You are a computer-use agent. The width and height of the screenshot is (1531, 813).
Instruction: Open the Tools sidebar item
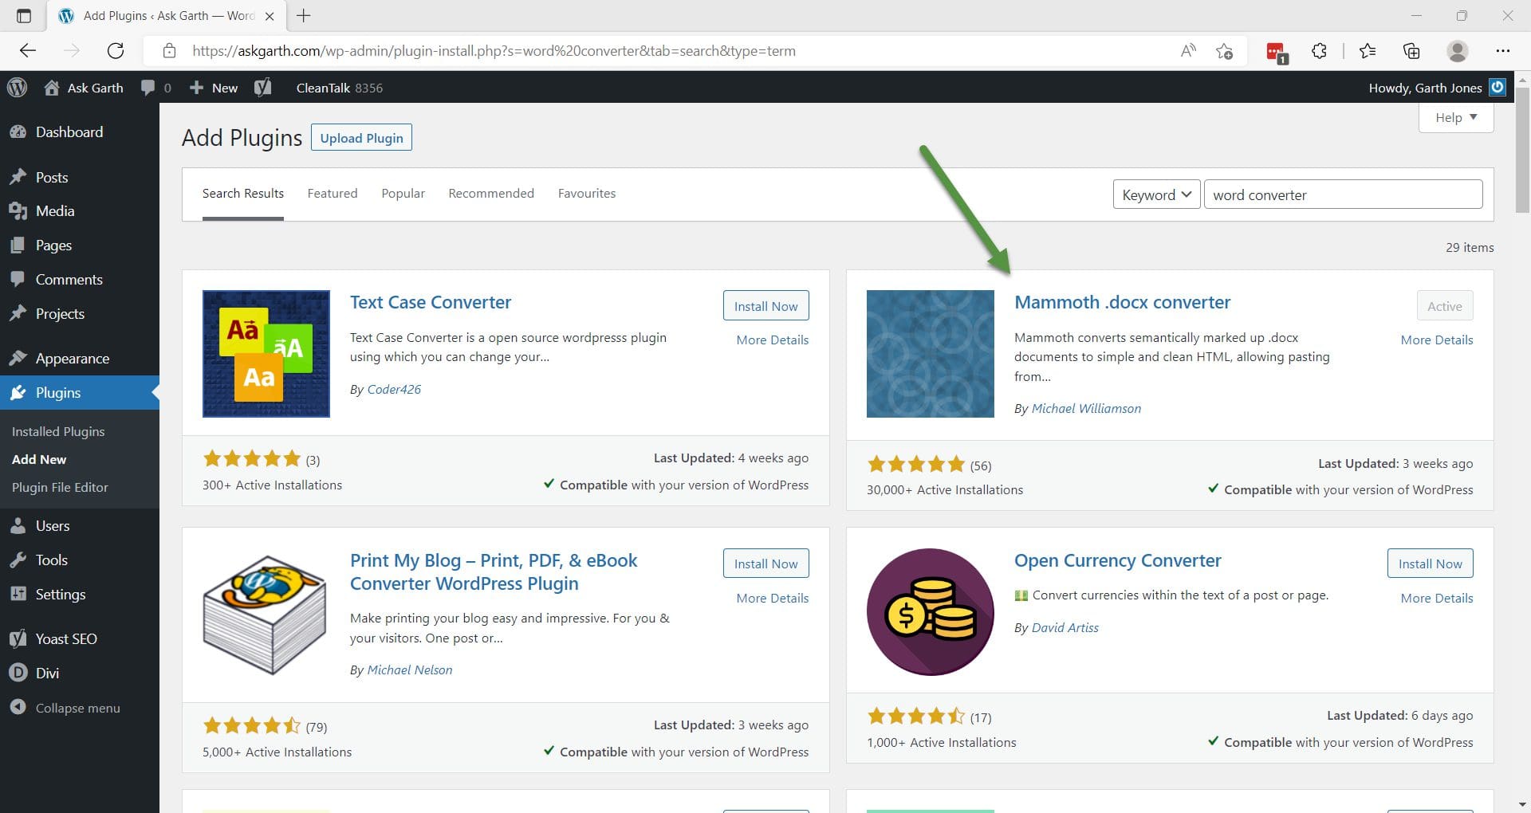tap(80, 560)
